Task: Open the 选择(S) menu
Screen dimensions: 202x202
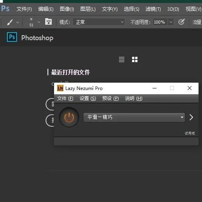Action: point(131,9)
